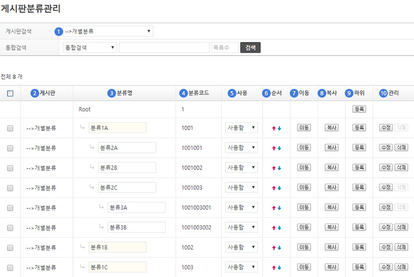Click the down arrow in 분류1C row
The height and width of the screenshot is (277, 414).
[x=279, y=268]
